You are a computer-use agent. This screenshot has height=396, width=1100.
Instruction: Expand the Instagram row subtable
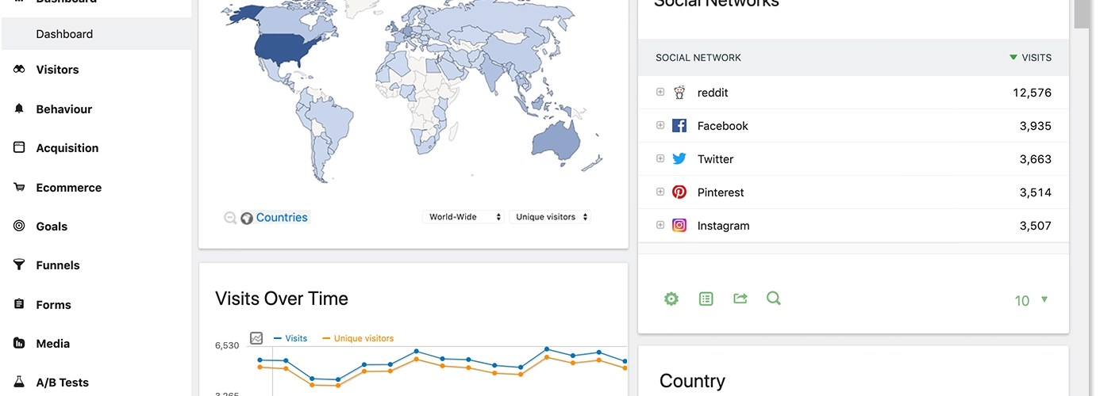(x=660, y=226)
